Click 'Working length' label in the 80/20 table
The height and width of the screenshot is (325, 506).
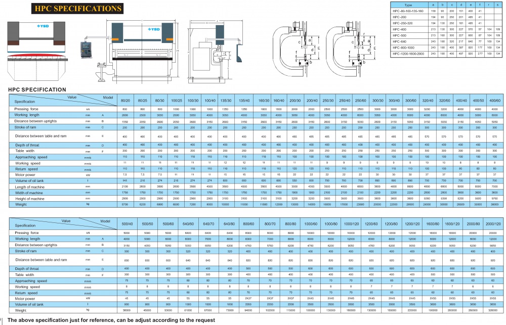[x=27, y=115]
